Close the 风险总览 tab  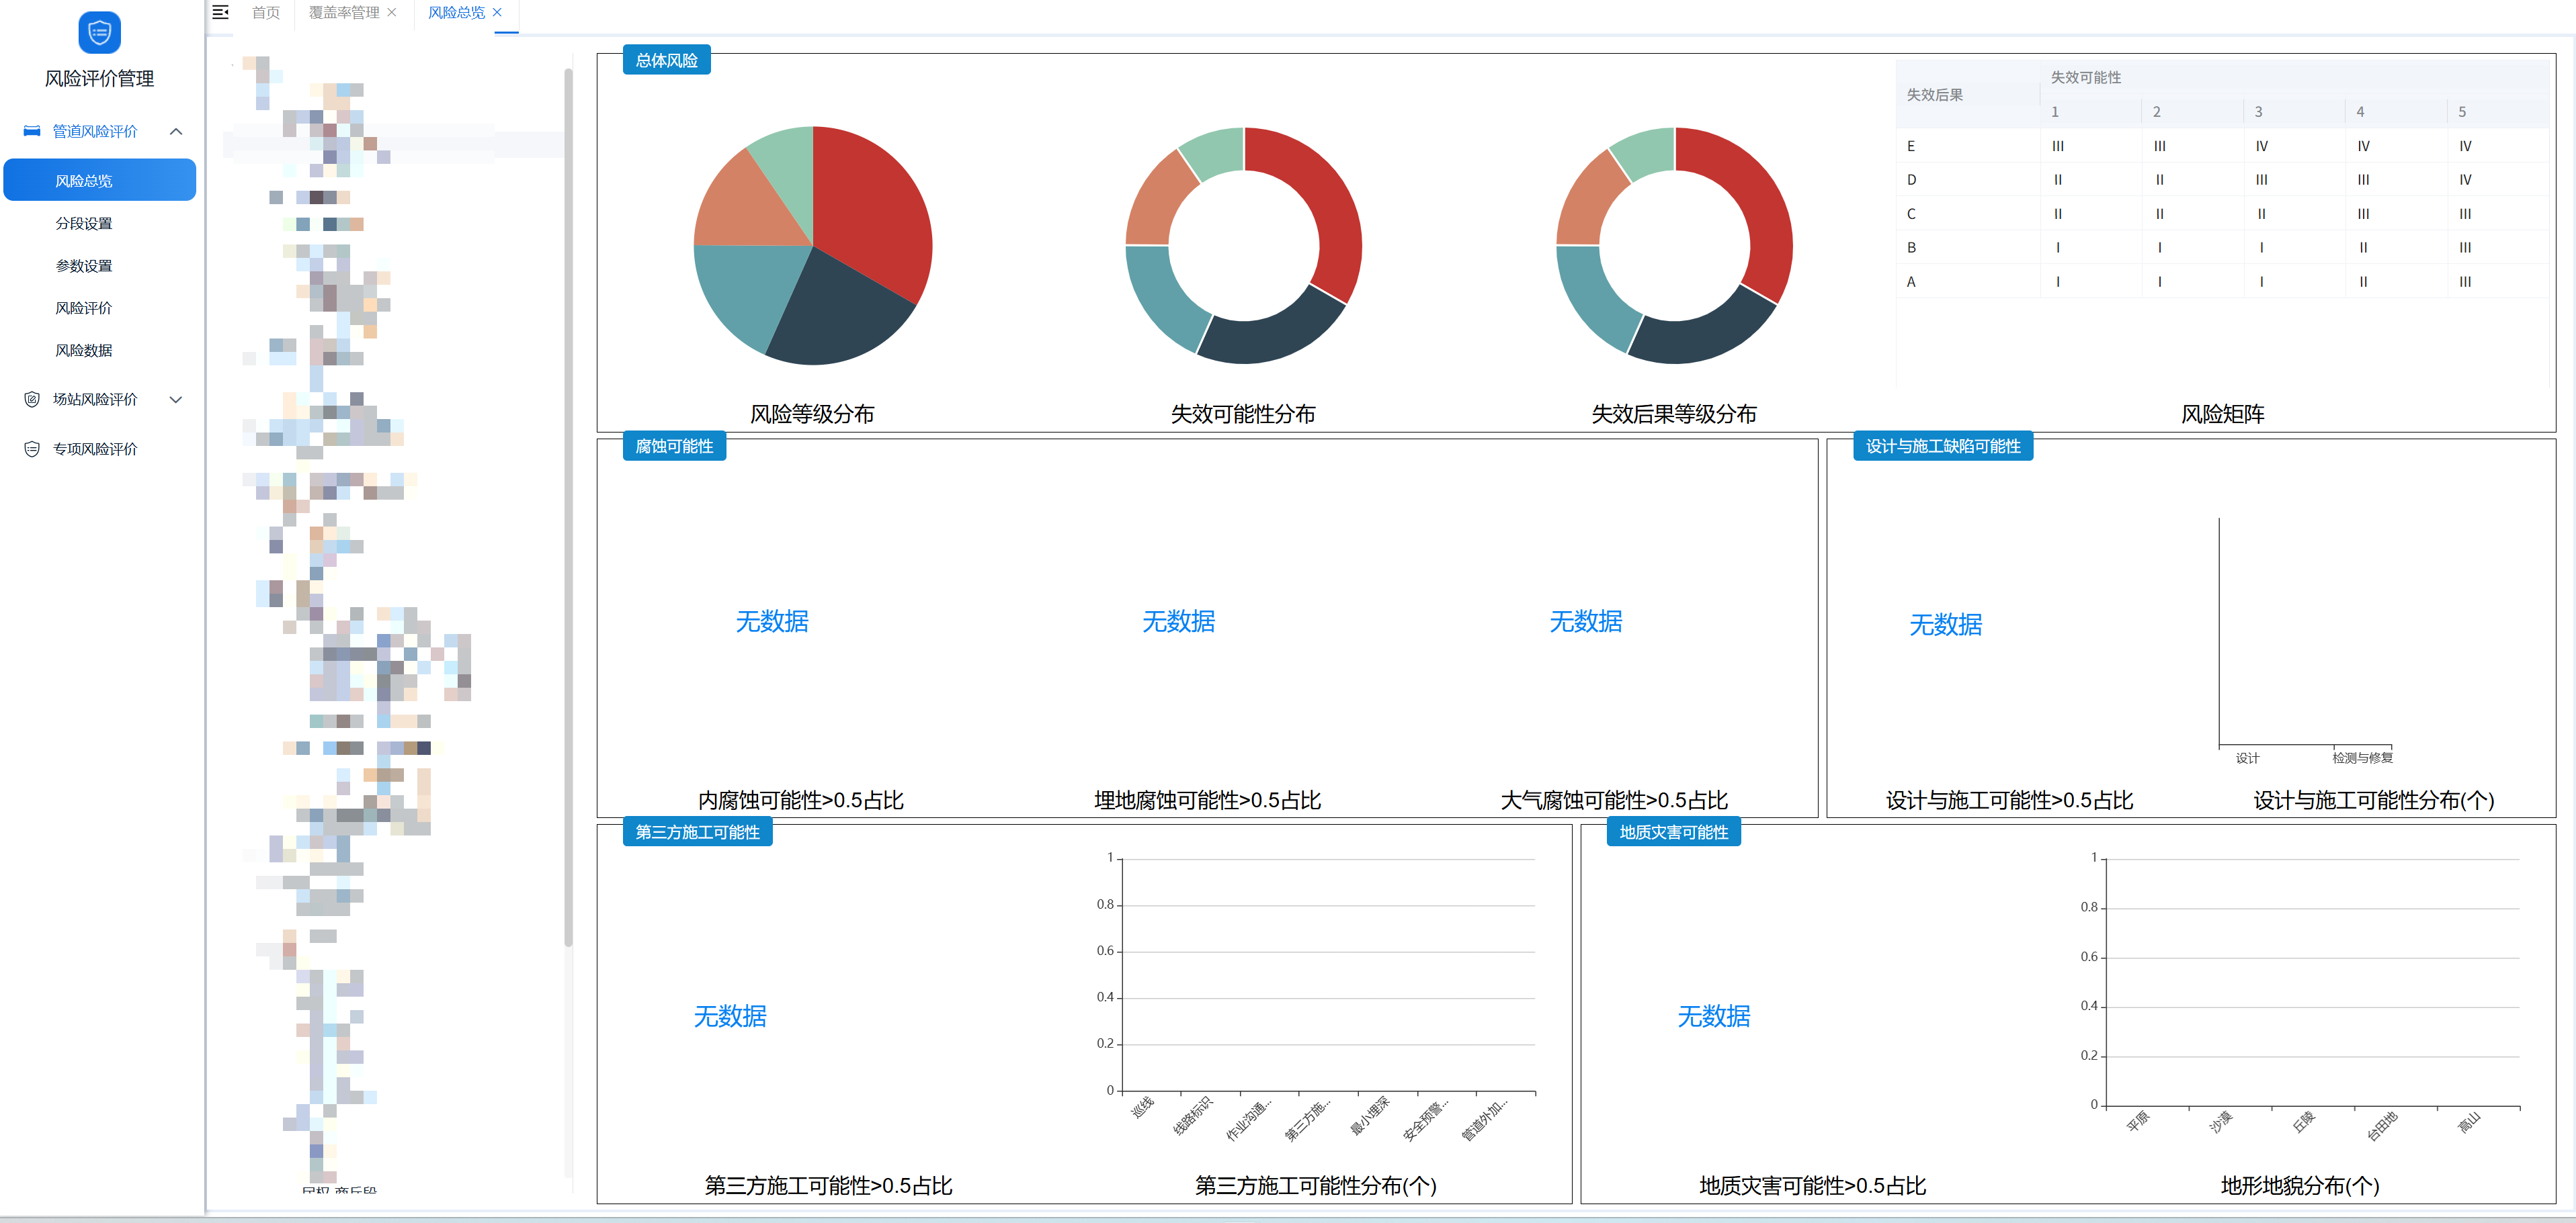tap(497, 12)
